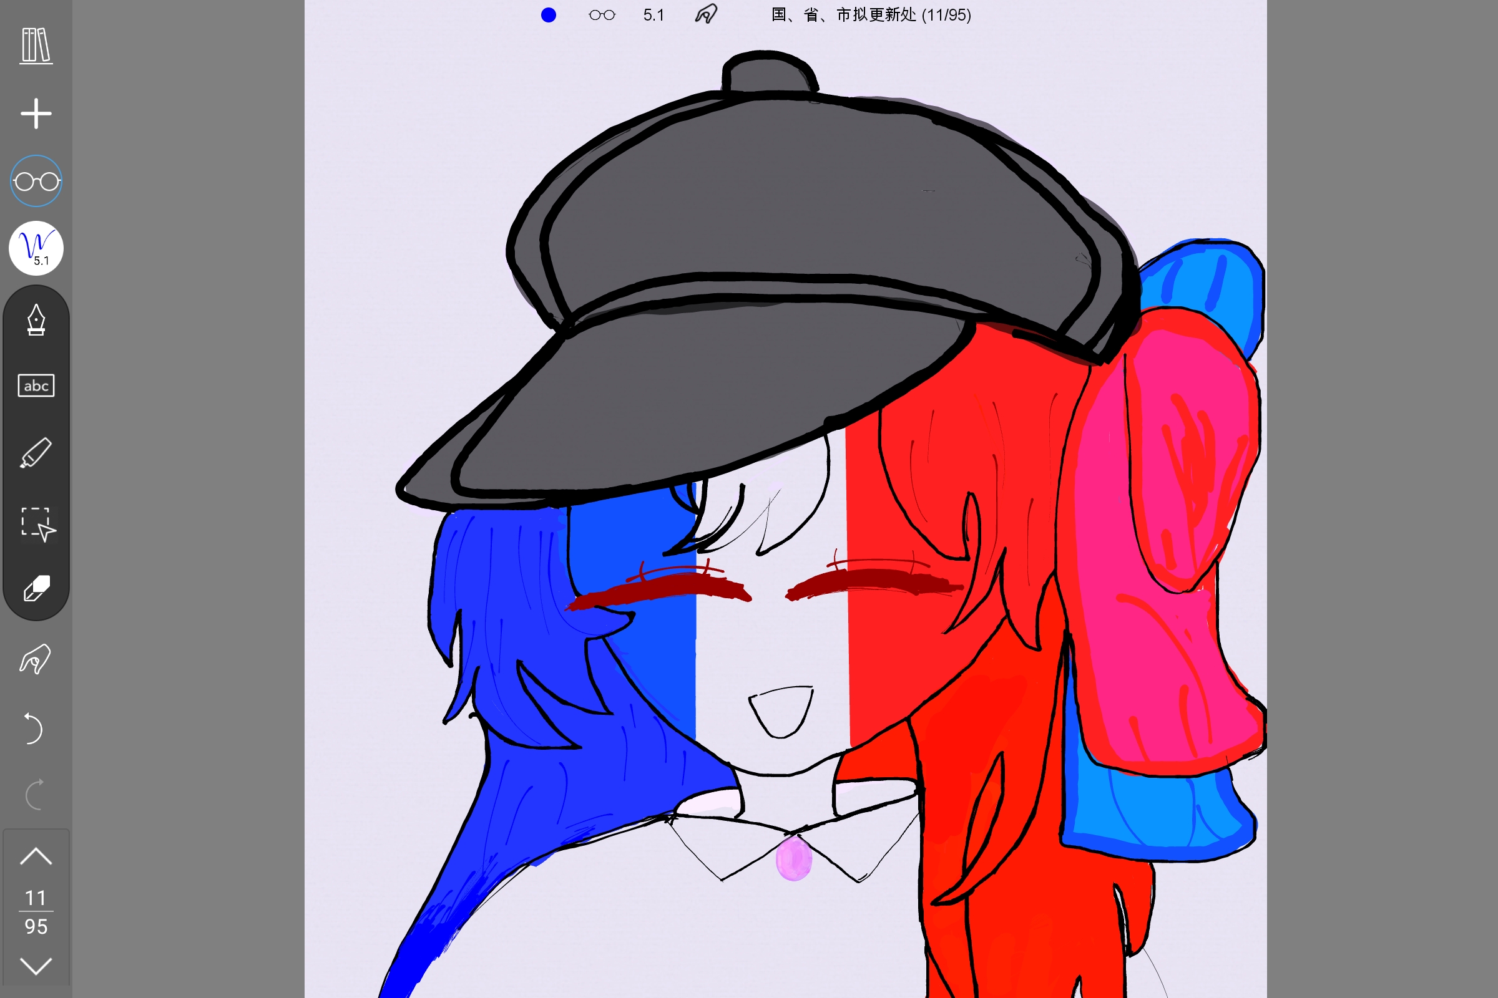This screenshot has width=1498, height=998.
Task: Add a new page with plus icon
Action: (x=36, y=114)
